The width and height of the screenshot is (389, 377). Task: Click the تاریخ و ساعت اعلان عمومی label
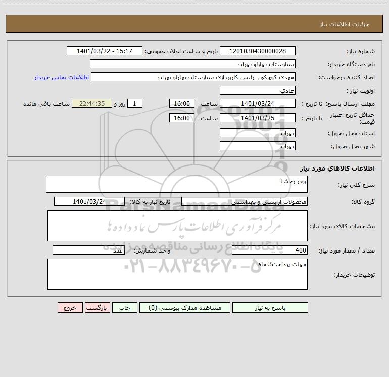click(x=181, y=51)
